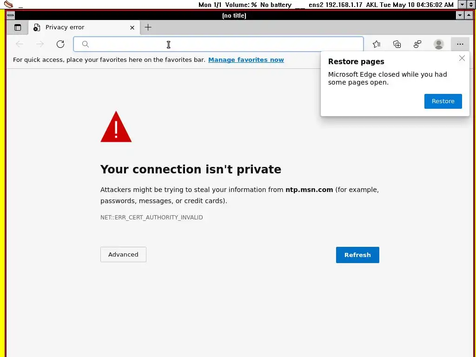Click the AKL Tue May 10 clock

click(410, 5)
